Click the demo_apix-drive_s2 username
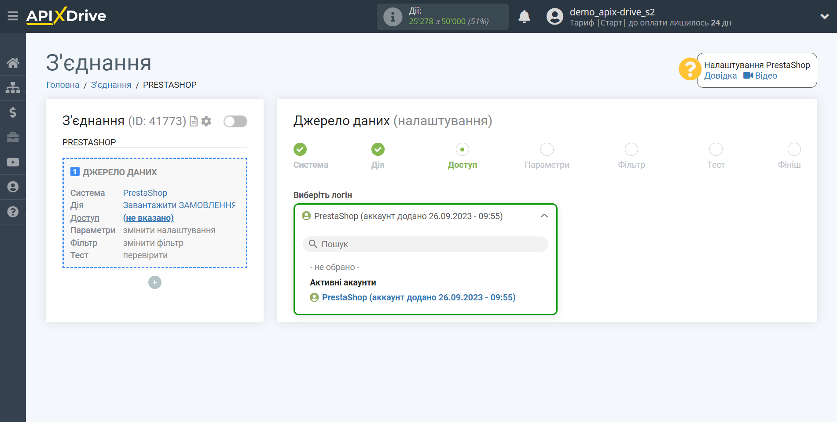Viewport: 837px width, 422px height. 612,12
